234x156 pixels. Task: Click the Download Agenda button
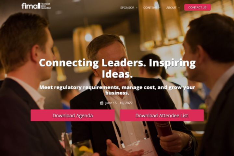point(73,115)
